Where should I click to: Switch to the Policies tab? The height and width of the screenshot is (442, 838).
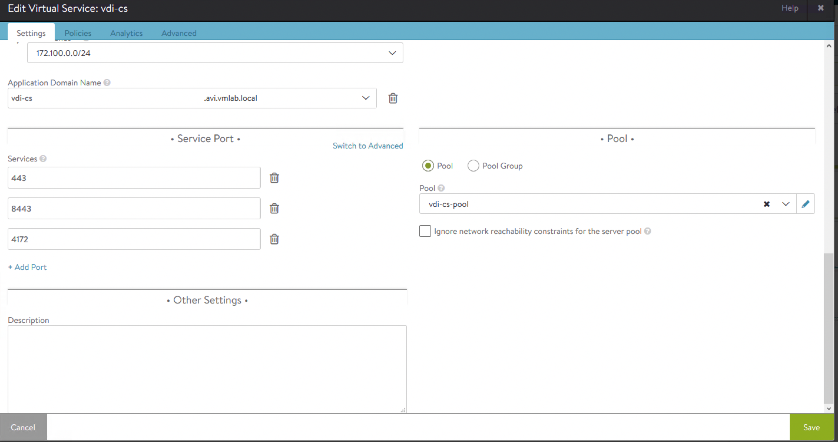click(x=78, y=33)
